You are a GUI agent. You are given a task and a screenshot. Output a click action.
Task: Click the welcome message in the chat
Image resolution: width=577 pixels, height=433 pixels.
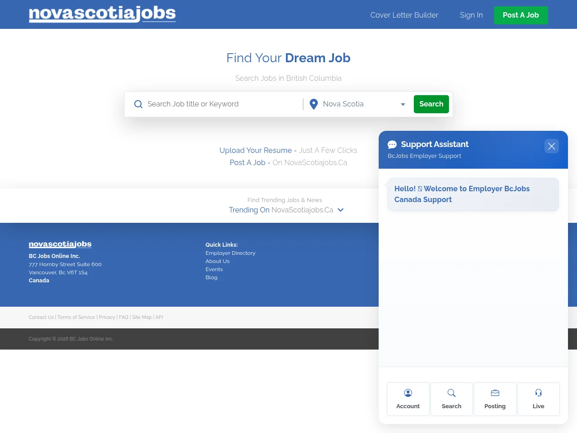(473, 194)
